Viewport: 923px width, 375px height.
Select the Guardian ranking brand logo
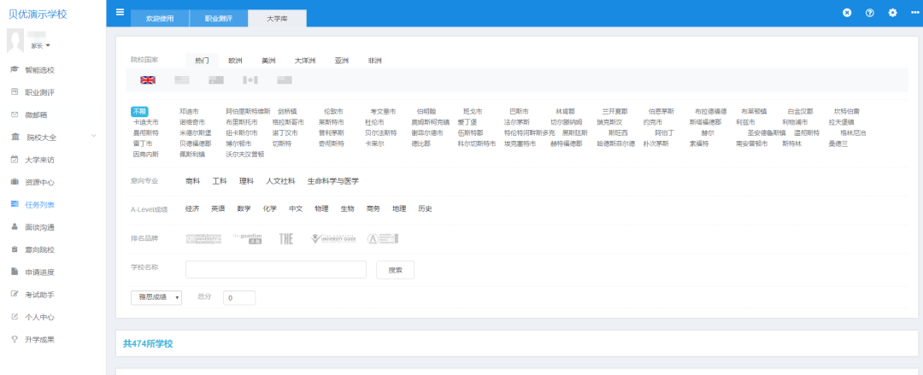[x=249, y=238]
